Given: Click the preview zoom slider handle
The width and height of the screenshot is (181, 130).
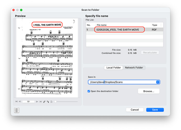Looking at the screenshot, I should click(55, 101).
